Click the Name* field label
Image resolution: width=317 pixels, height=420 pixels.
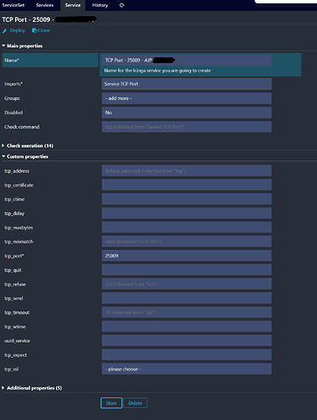pyautogui.click(x=12, y=60)
